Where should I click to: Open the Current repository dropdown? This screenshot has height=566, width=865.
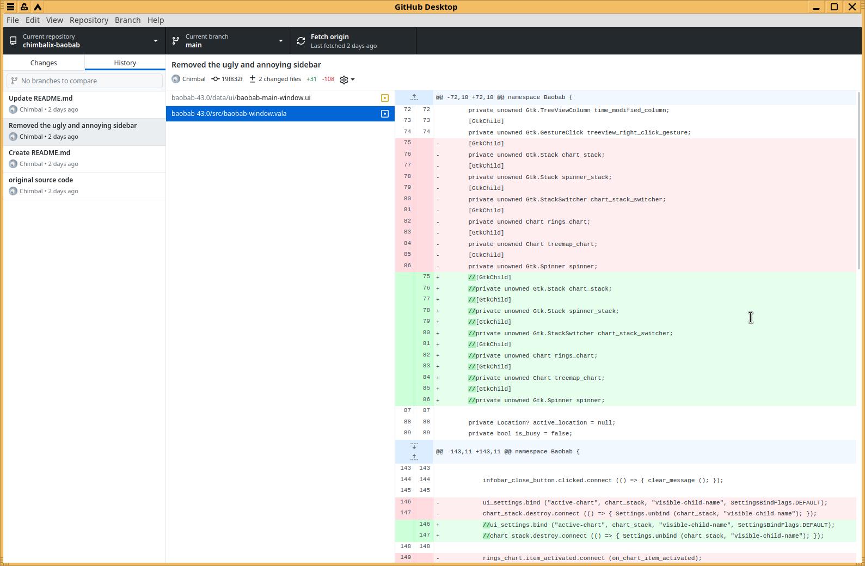(x=84, y=41)
